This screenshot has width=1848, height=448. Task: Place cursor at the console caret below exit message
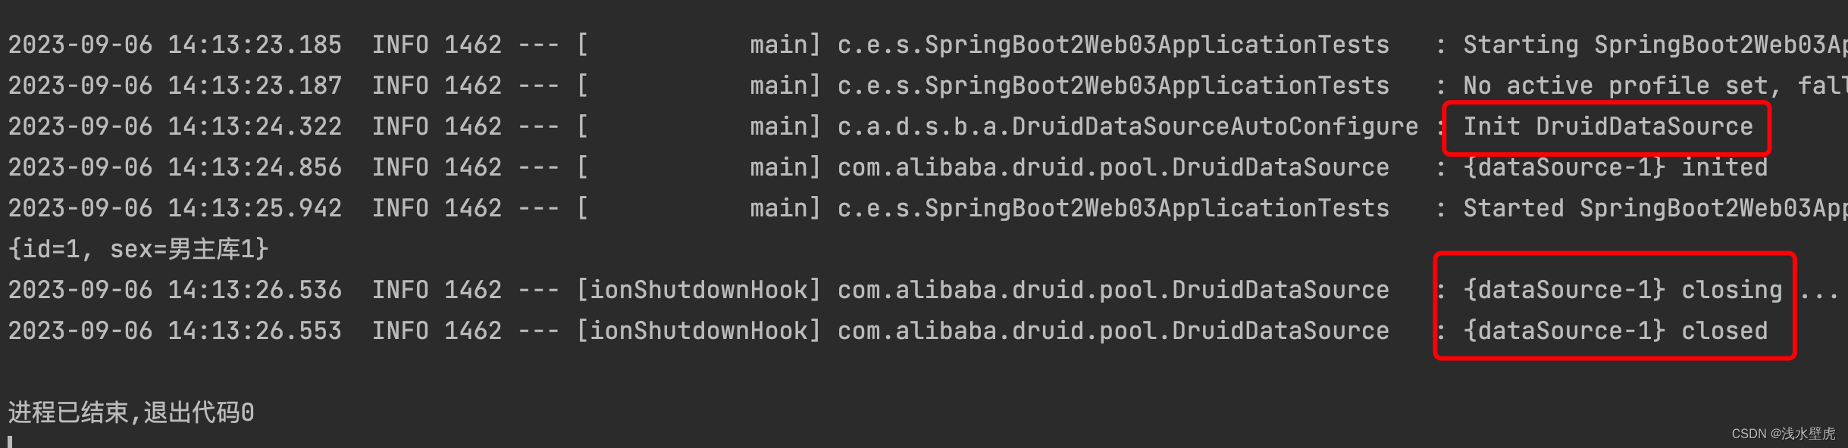click(10, 441)
